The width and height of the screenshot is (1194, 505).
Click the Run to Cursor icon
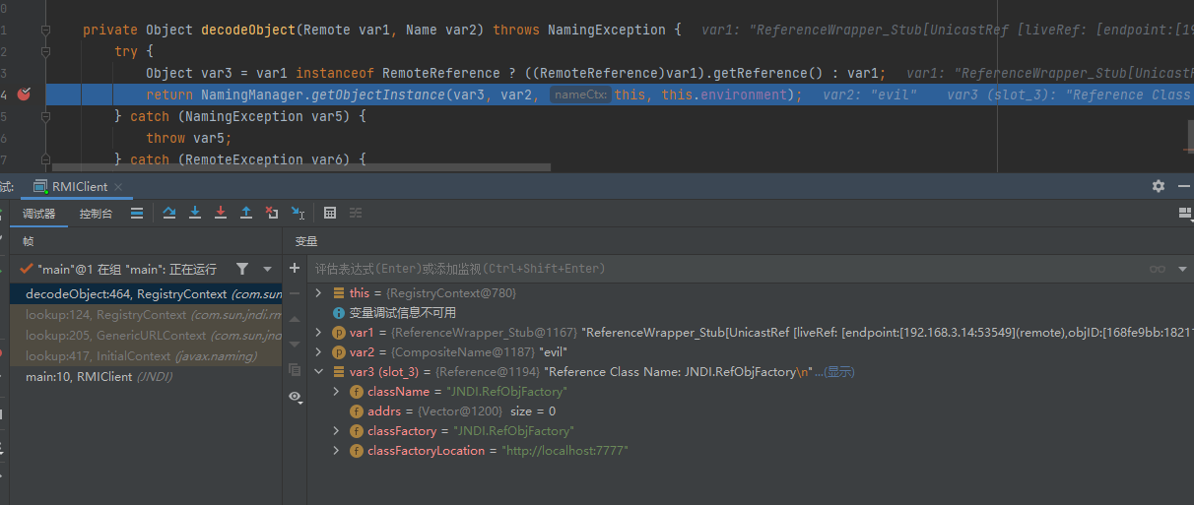tap(298, 213)
